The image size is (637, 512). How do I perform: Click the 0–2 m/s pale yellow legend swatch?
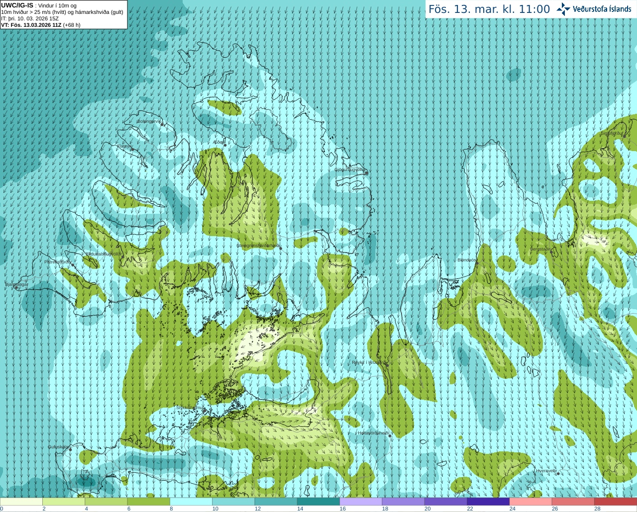[x=21, y=502]
